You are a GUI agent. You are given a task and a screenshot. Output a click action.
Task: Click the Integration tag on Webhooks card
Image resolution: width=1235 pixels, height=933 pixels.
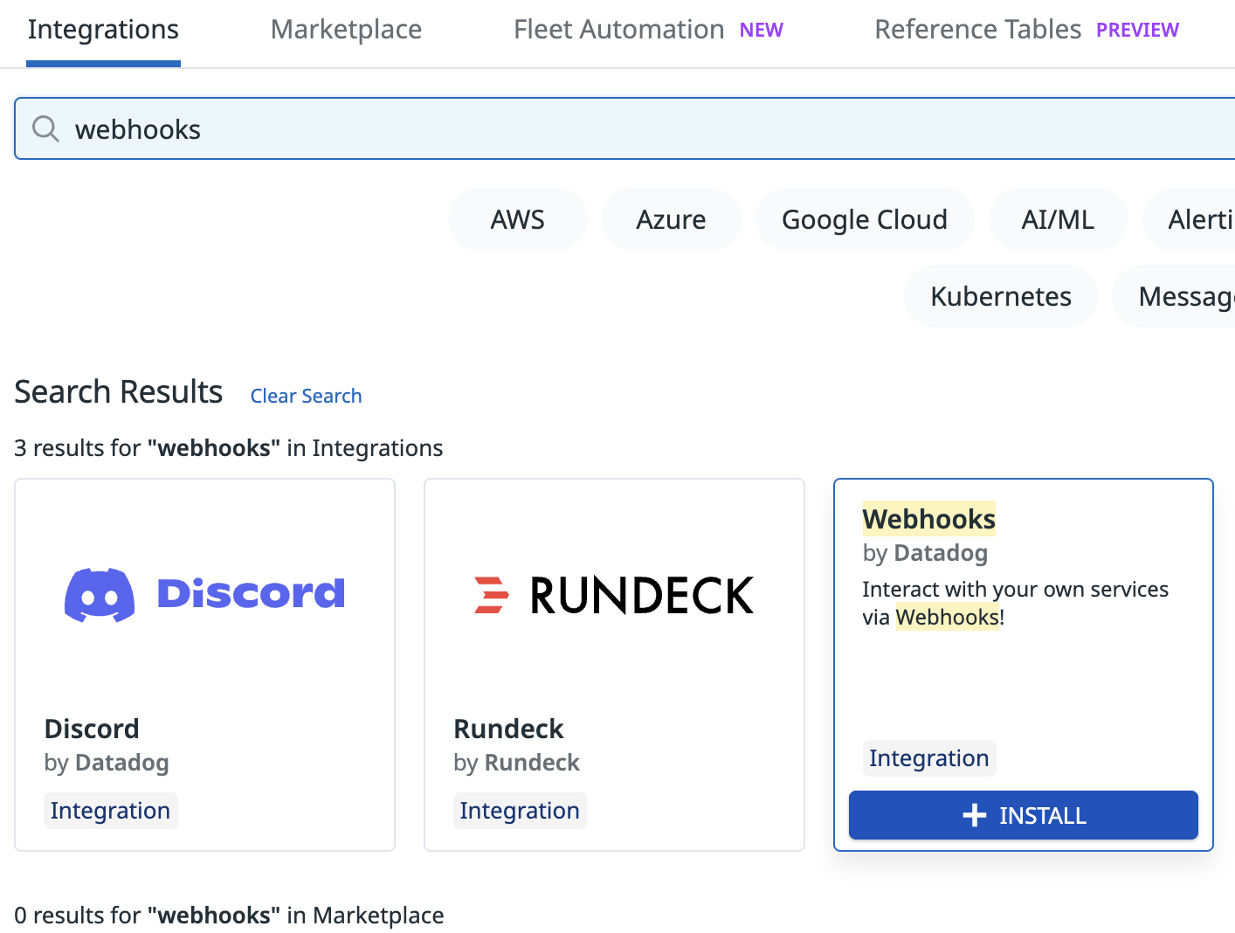click(929, 758)
